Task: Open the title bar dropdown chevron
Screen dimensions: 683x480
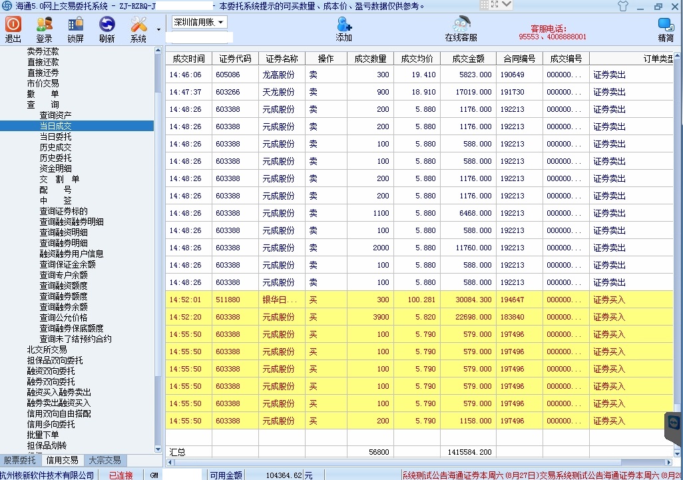Action: point(507,5)
